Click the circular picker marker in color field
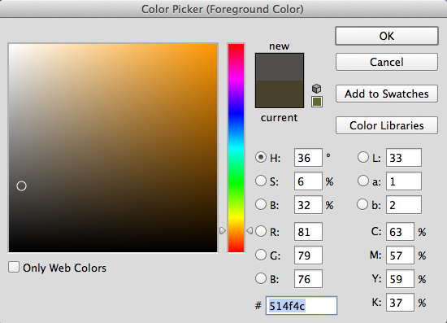This screenshot has width=447, height=323. tap(21, 186)
